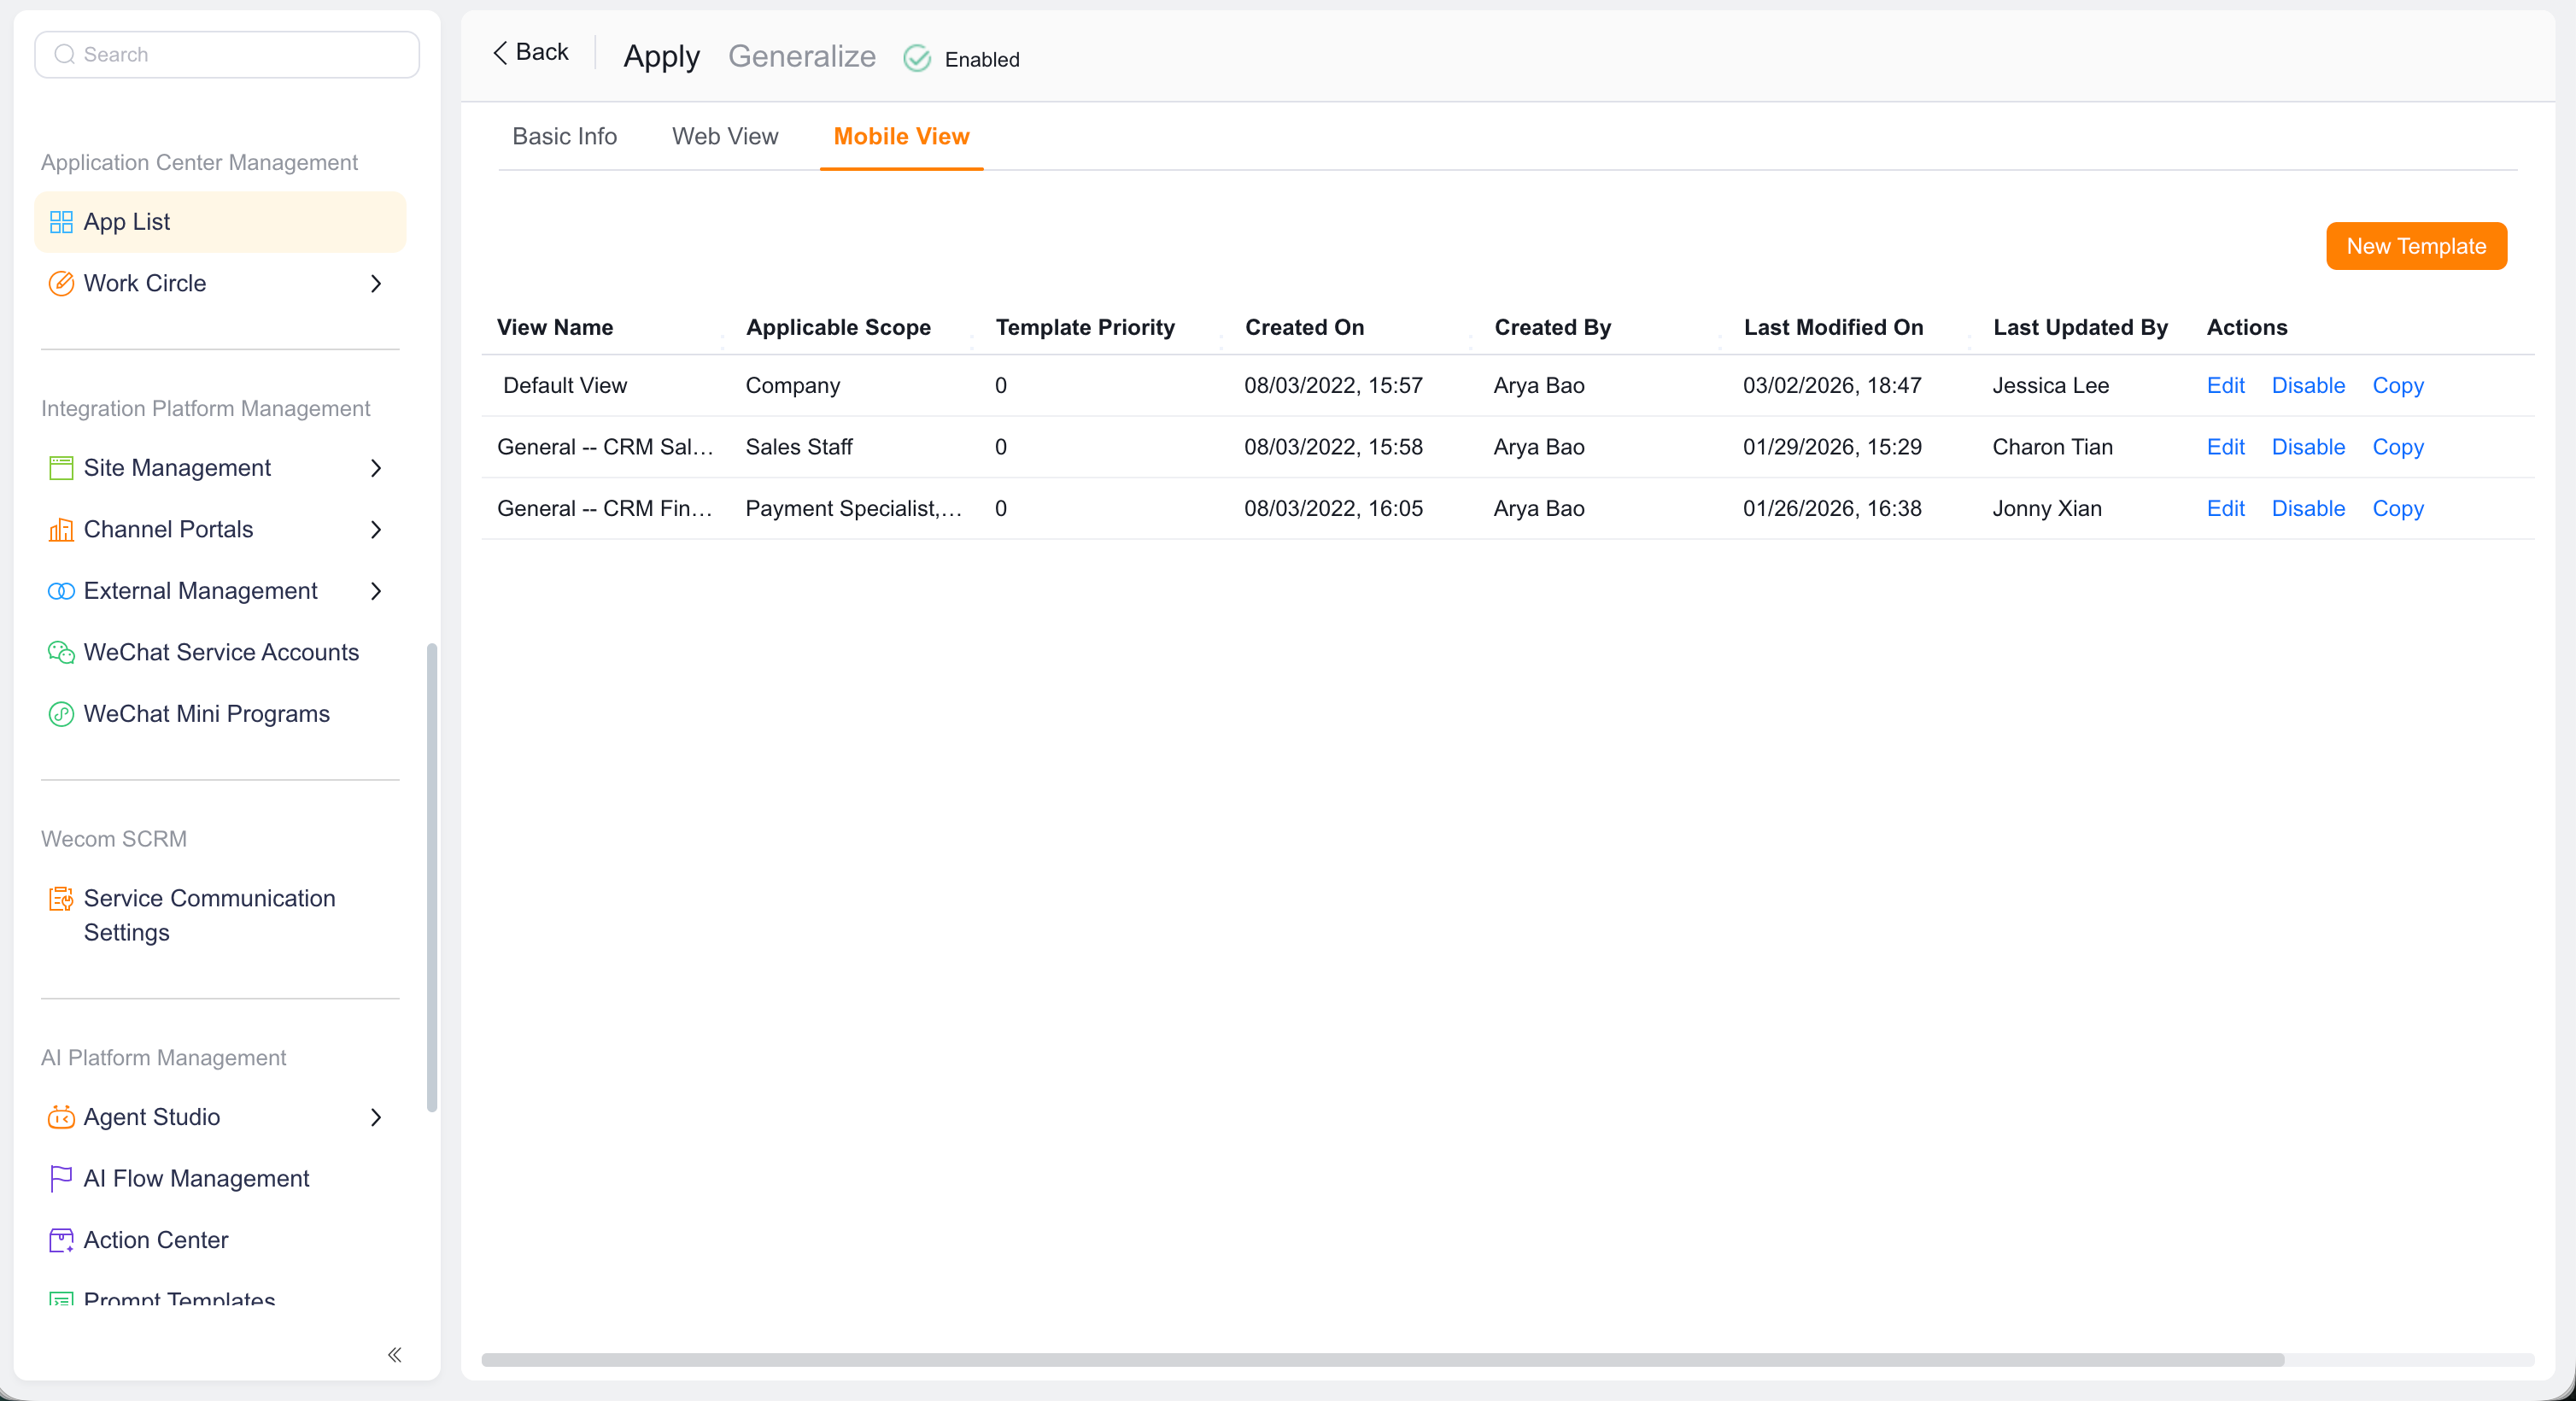
Task: Click the AI Flow Management flag icon
Action: (61, 1179)
